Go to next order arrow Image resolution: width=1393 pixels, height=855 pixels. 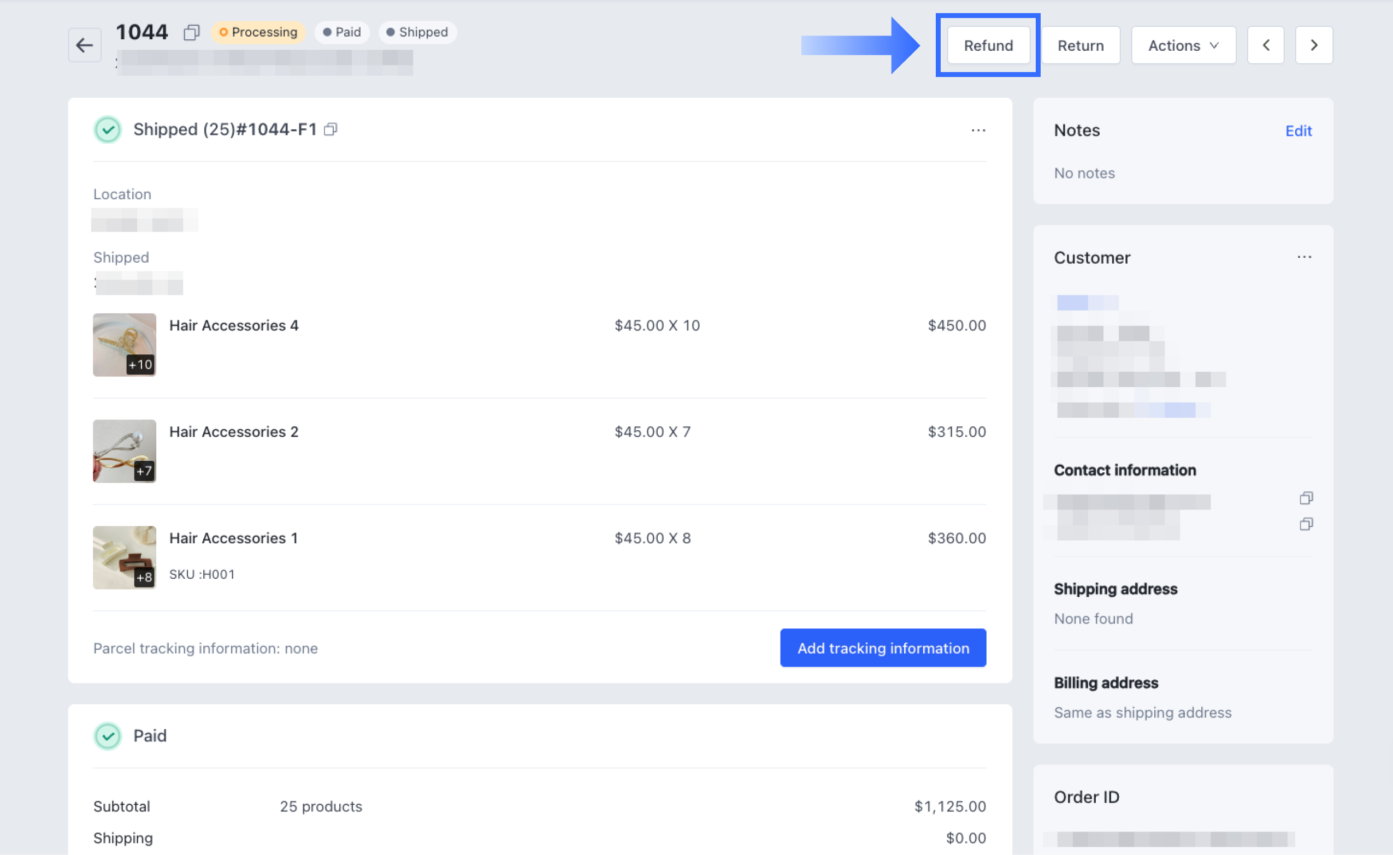click(1314, 45)
